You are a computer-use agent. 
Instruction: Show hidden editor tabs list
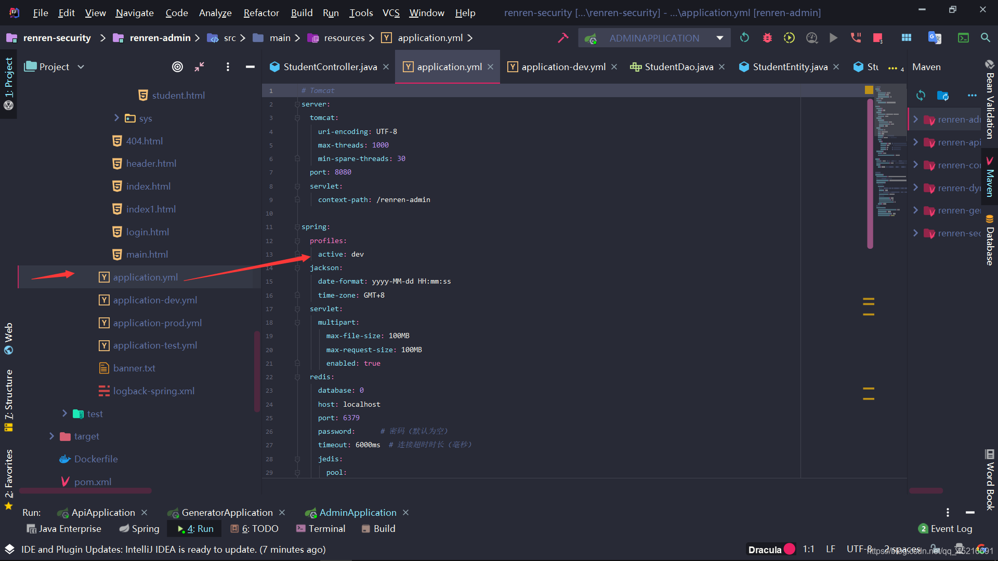point(896,68)
